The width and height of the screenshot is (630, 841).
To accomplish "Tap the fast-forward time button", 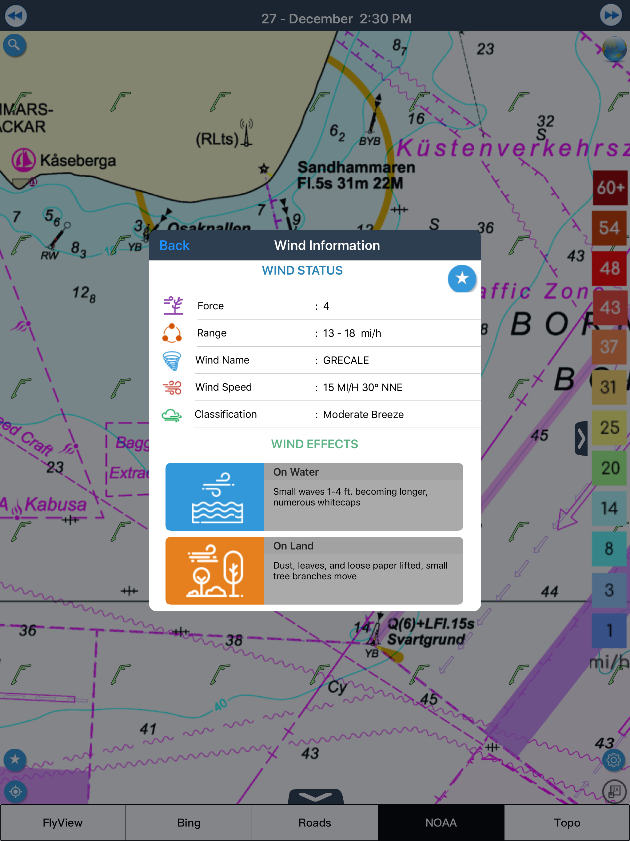I will click(x=611, y=15).
